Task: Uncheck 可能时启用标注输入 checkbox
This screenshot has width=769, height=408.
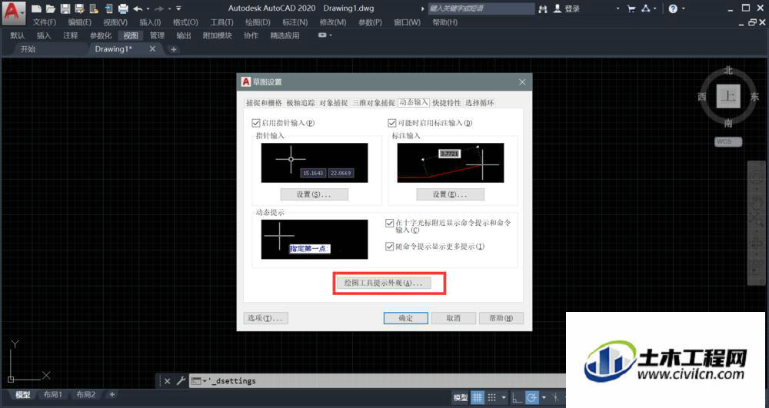Action: click(391, 123)
